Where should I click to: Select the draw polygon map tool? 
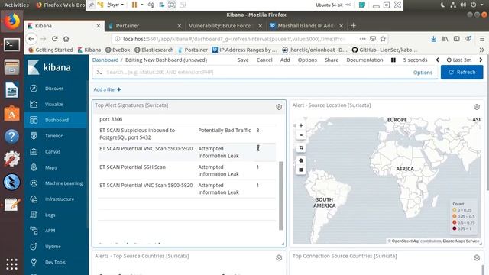(301, 160)
